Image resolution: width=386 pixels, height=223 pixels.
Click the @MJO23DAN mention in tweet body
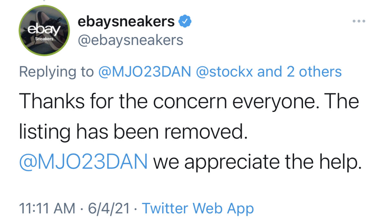tap(84, 162)
